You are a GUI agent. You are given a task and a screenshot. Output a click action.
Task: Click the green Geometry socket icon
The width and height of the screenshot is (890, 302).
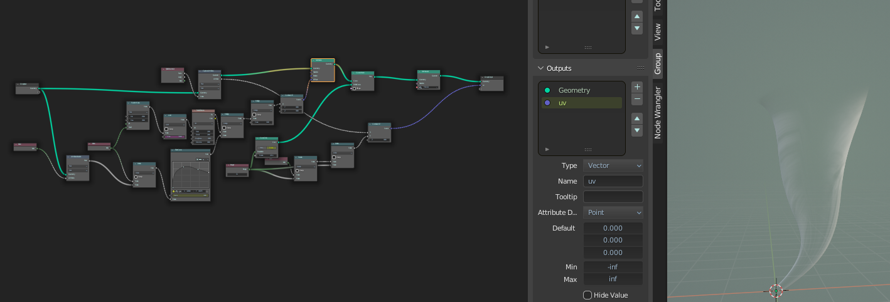548,90
